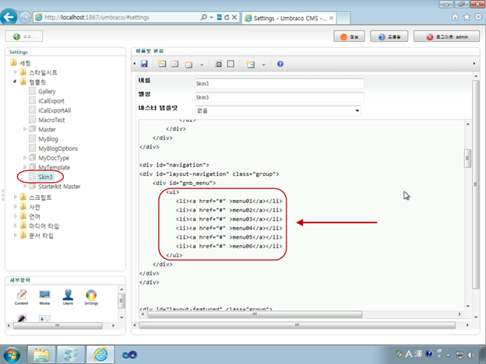This screenshot has width=486, height=364.
Task: Select the Skin3 template
Action: [45, 177]
